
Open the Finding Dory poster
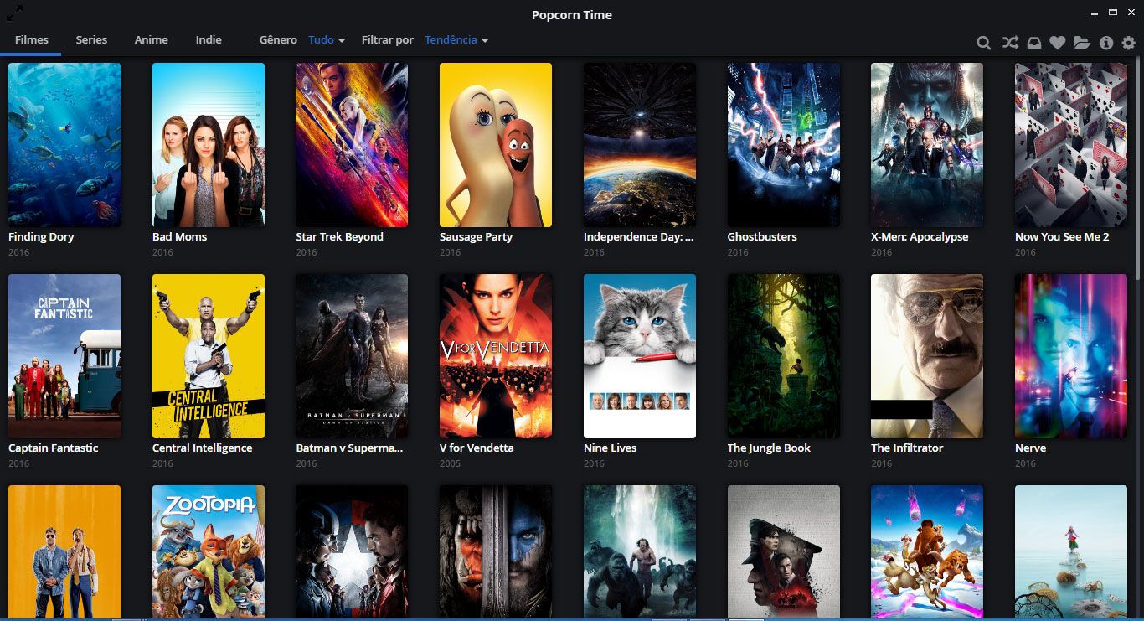64,145
